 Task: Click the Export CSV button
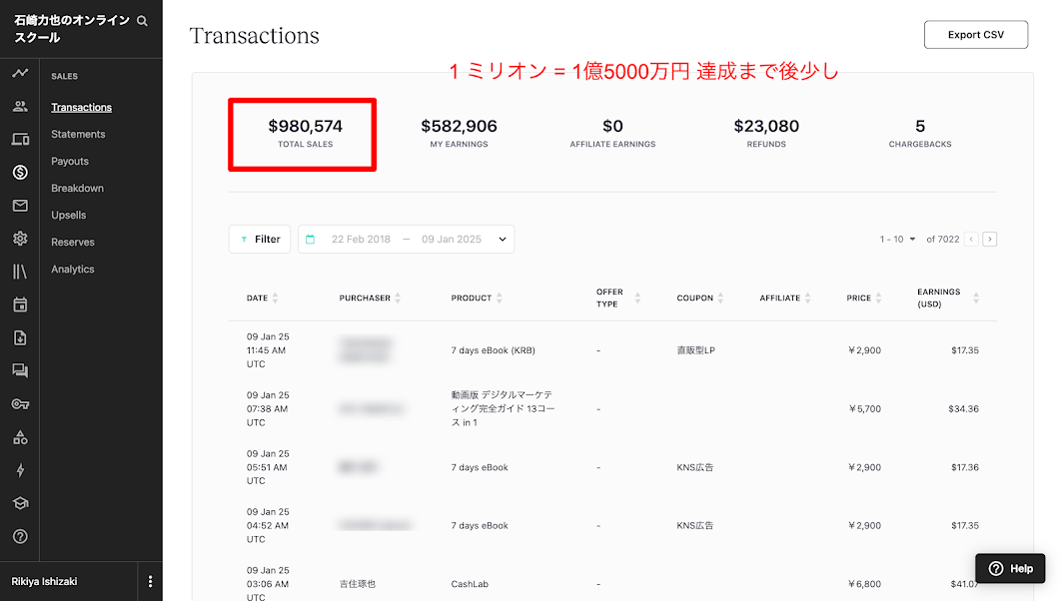click(x=975, y=35)
